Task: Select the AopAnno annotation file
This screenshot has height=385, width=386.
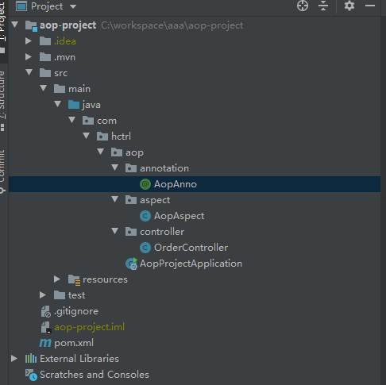Action: (x=195, y=184)
